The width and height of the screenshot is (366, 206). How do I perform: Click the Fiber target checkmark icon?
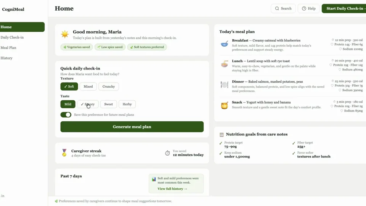294,143
